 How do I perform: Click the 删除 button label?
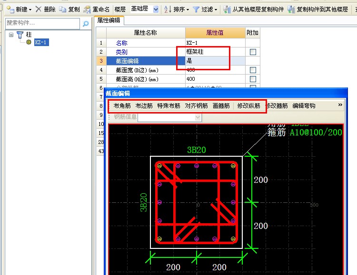click(50, 9)
